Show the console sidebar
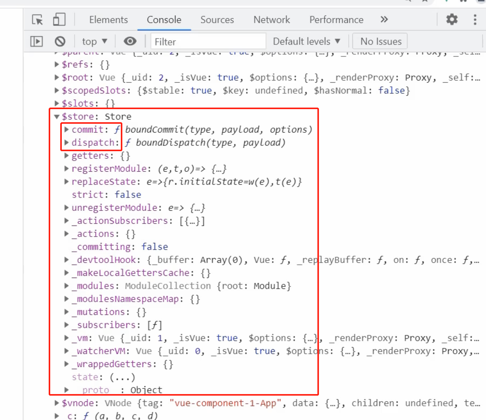This screenshot has height=420, width=486. (37, 41)
